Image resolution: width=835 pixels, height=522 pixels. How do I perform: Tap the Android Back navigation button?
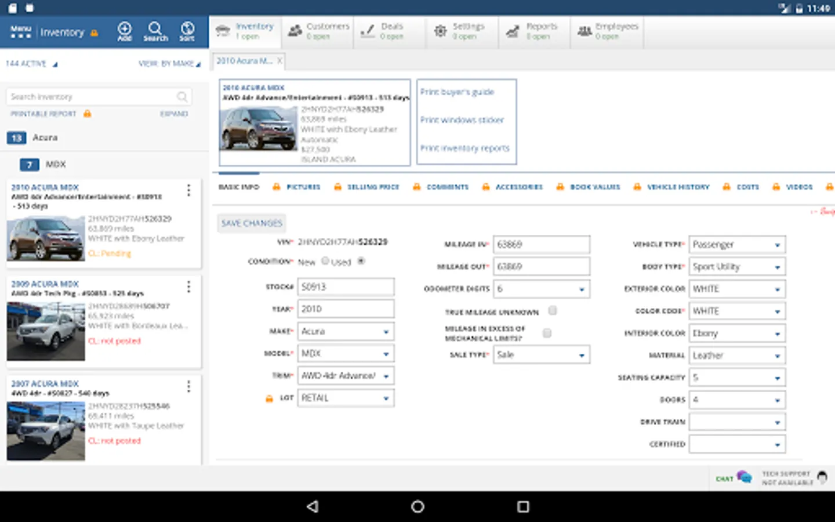[x=313, y=506]
